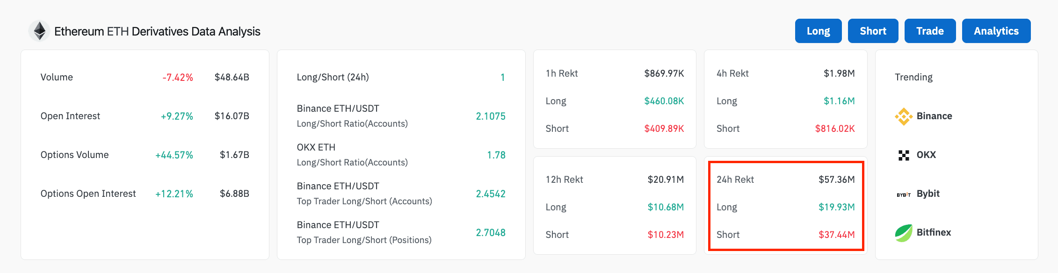1058x273 pixels.
Task: Click the Ethereum ETH Derivatives Data Analysis title
Action: tap(157, 31)
